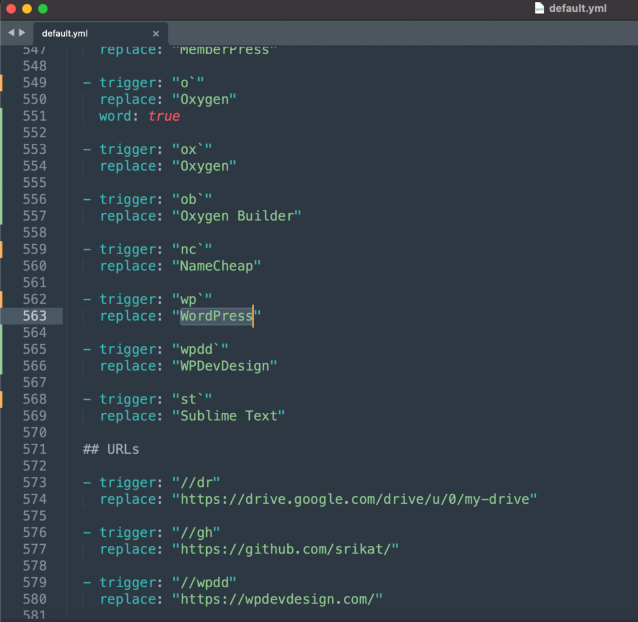This screenshot has height=622, width=638.
Task: Click the 'replace' key on line 574
Action: [x=128, y=499]
